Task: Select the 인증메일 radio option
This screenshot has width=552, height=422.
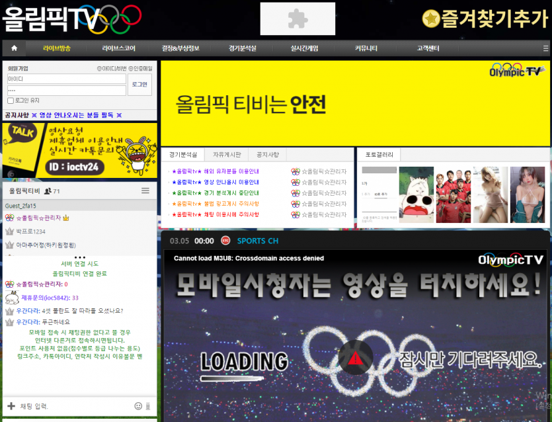Action: (131, 69)
